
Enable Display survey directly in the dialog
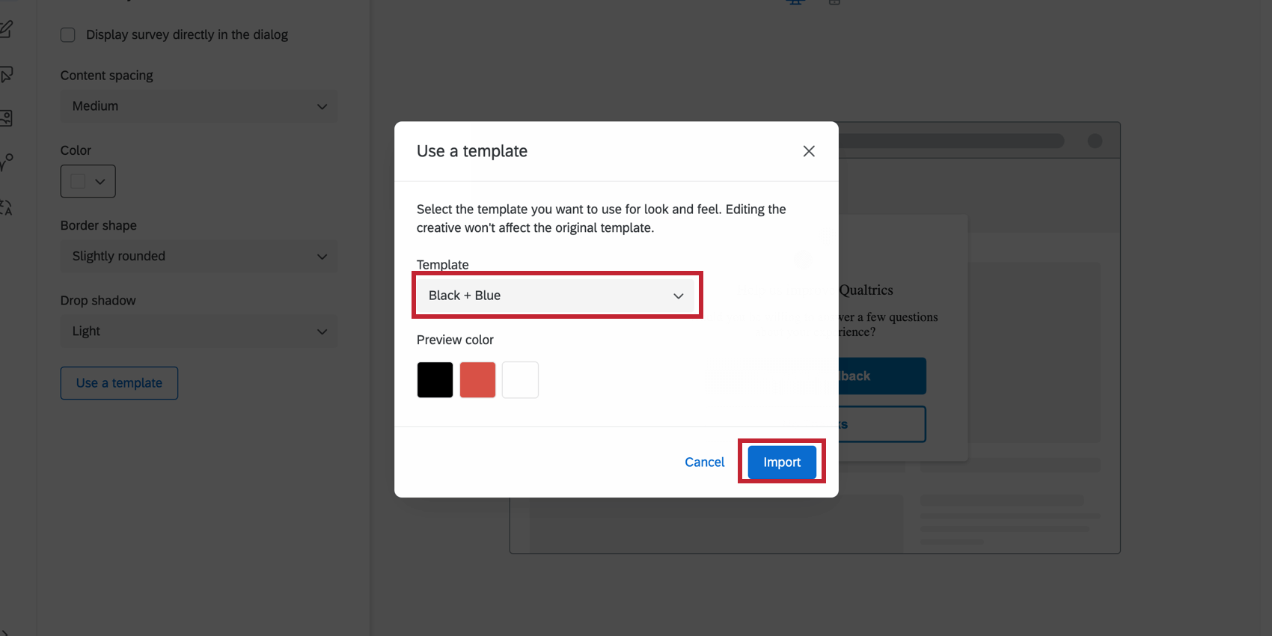pos(68,35)
